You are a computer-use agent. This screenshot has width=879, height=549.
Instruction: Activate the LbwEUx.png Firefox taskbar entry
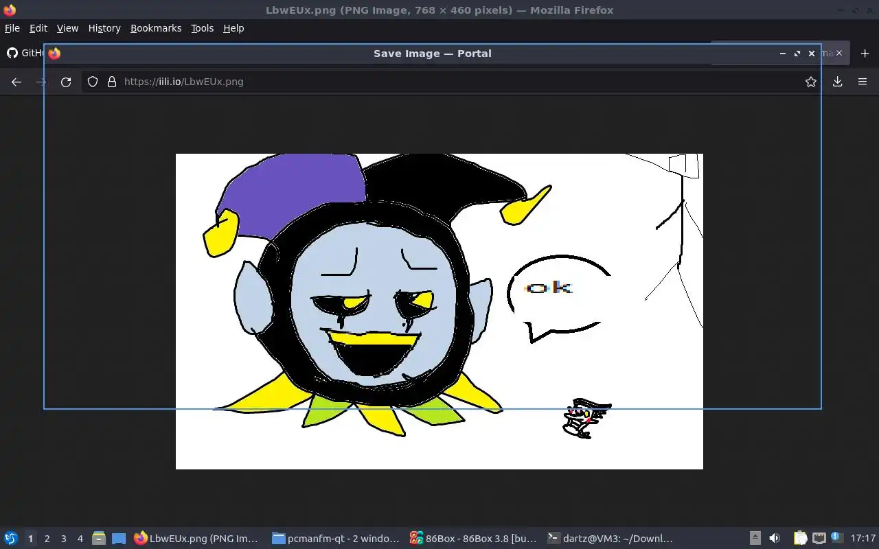(x=197, y=539)
